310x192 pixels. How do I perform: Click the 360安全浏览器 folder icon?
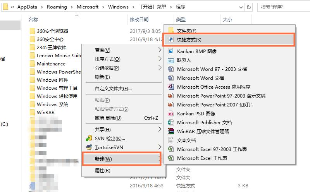[x=32, y=31]
